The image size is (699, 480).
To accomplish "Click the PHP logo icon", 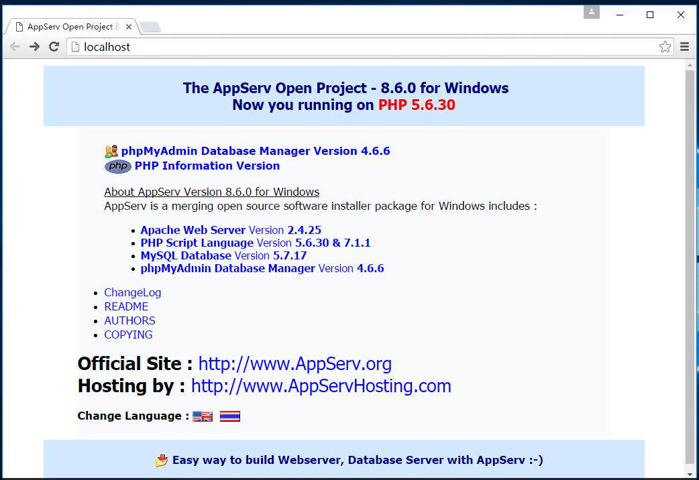I will click(118, 166).
